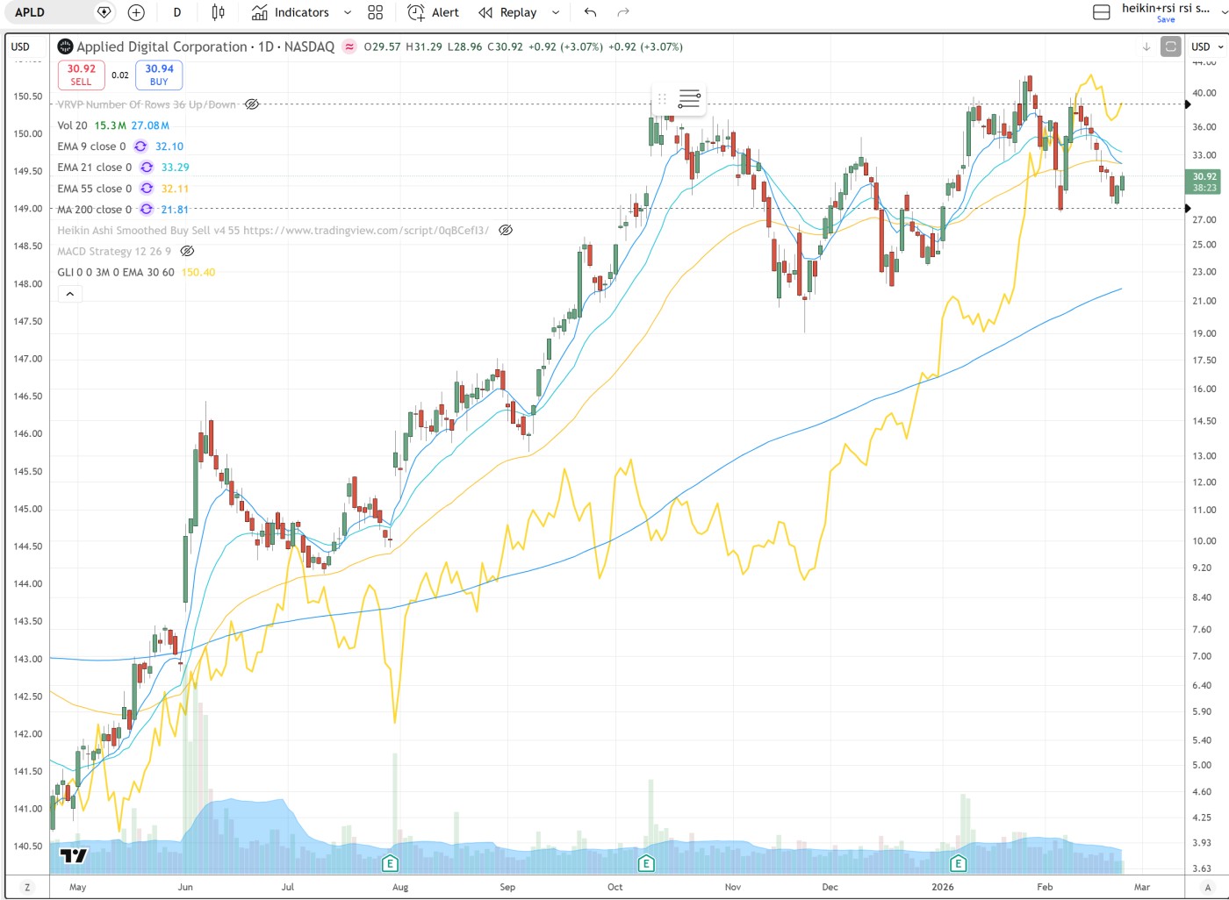Open the USD currency dropdown on right axis
Viewport: 1229px width, 900px height.
(x=1207, y=46)
